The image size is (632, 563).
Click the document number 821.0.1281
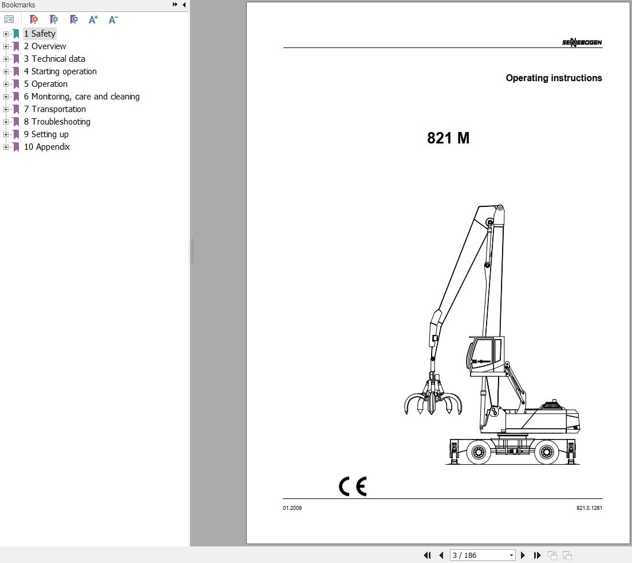click(589, 508)
